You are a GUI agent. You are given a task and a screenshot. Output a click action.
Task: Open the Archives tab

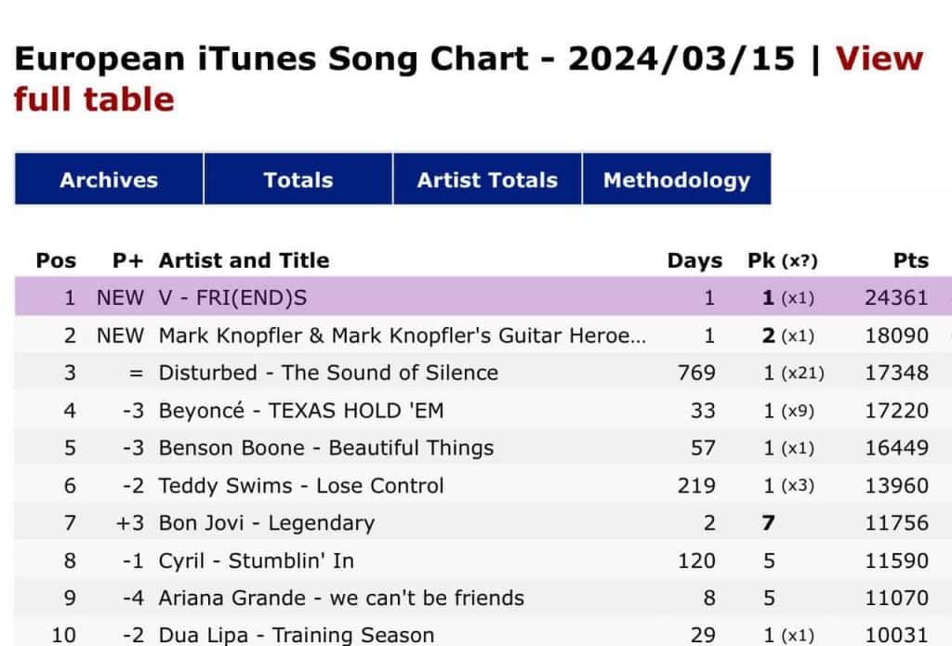pos(109,180)
